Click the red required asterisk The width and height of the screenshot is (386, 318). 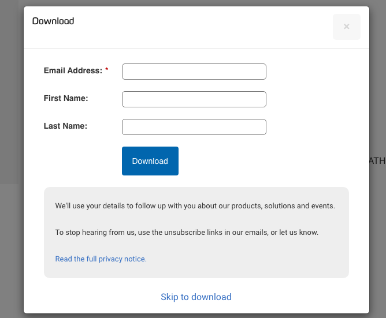coord(106,70)
